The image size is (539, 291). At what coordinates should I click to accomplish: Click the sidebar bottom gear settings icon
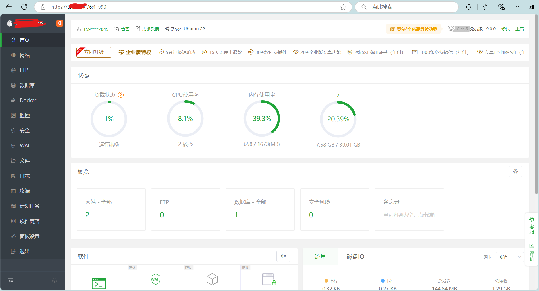coord(55,281)
